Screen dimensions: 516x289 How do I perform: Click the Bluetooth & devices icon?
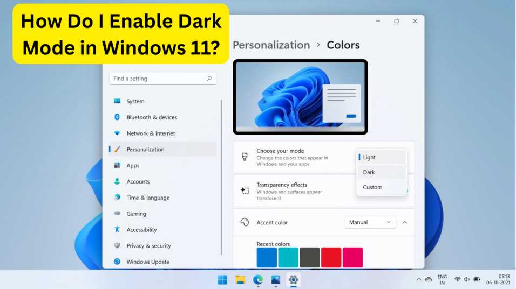click(117, 117)
